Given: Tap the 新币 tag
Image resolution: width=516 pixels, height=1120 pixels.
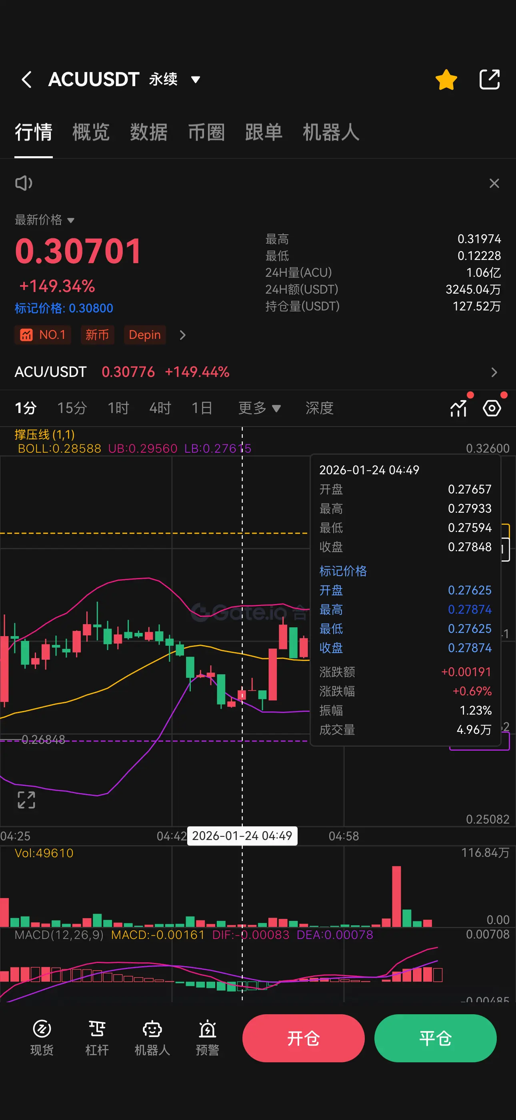Looking at the screenshot, I should 97,335.
